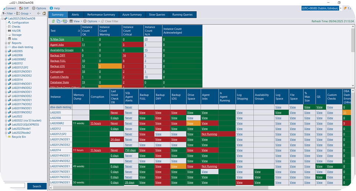Click the back arrow above the tree
356x191 pixels.
point(39,13)
